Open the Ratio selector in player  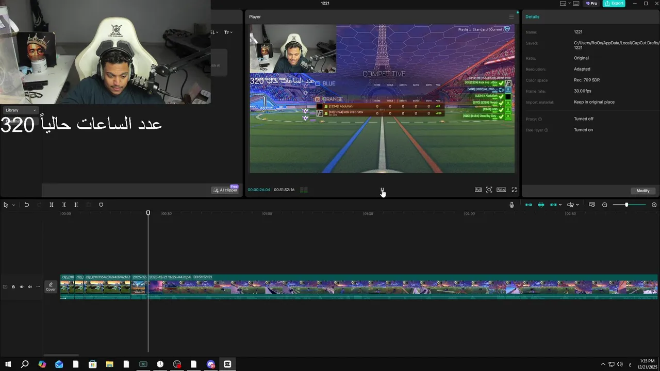501,190
